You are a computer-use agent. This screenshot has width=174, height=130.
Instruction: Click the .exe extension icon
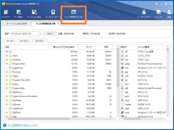click(122, 60)
